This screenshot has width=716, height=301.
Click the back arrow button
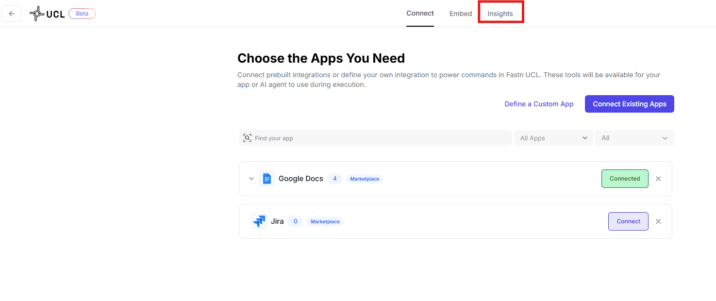coord(12,14)
